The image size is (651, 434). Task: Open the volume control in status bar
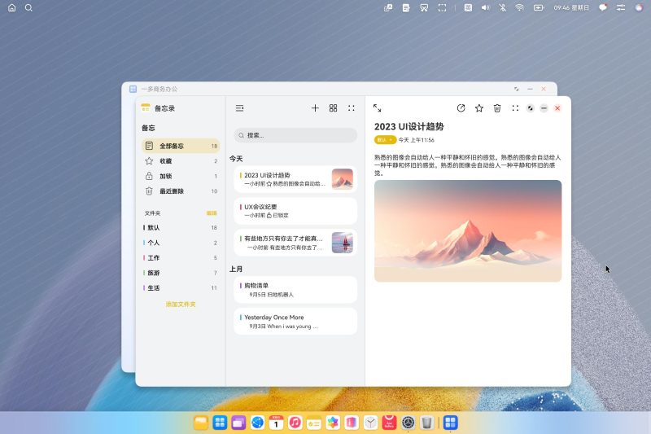tap(485, 7)
